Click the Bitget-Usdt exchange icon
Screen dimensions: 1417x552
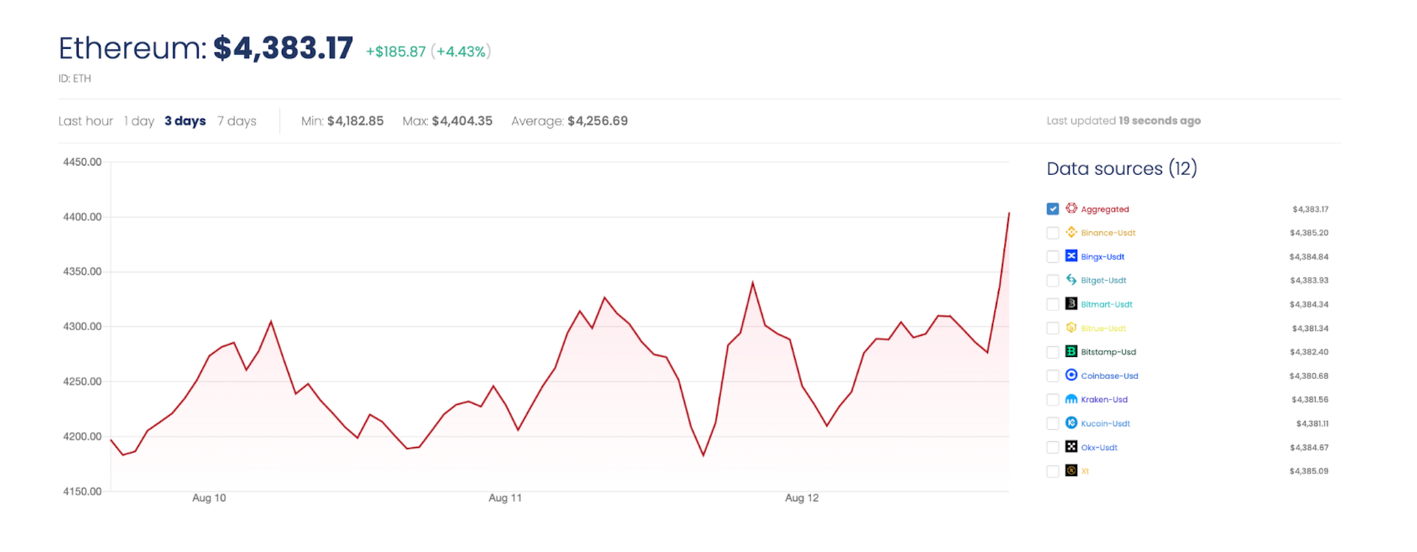[x=1071, y=280]
